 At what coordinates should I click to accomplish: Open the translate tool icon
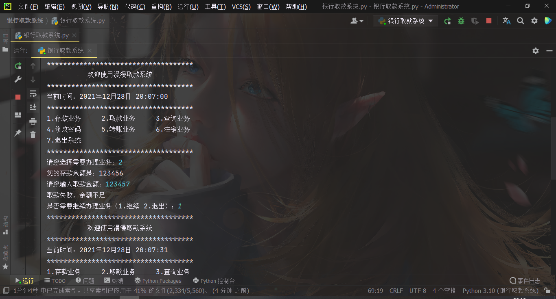pos(506,21)
